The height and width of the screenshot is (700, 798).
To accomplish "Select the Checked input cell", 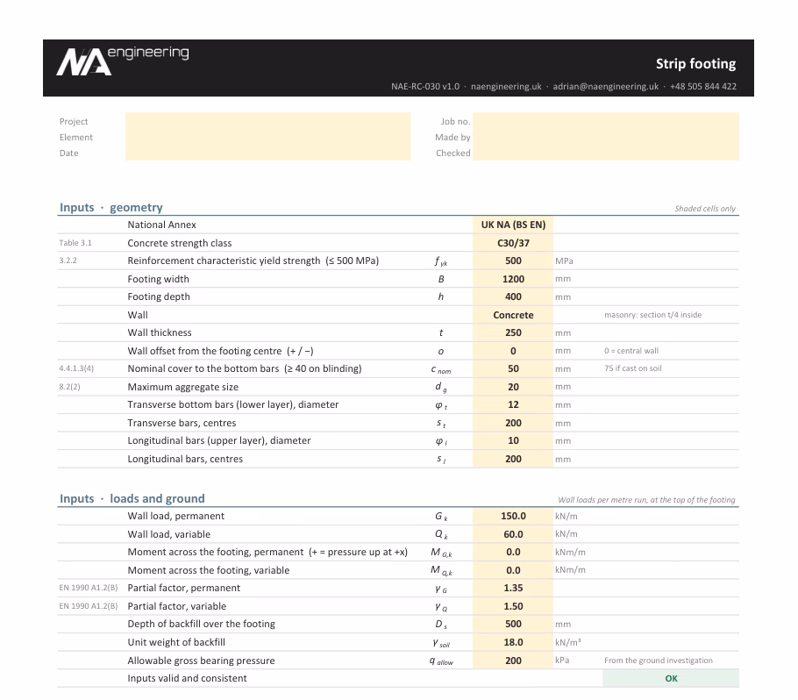I will point(606,153).
